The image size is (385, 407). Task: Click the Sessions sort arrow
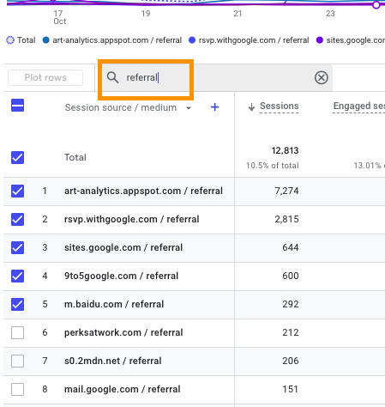click(x=251, y=107)
